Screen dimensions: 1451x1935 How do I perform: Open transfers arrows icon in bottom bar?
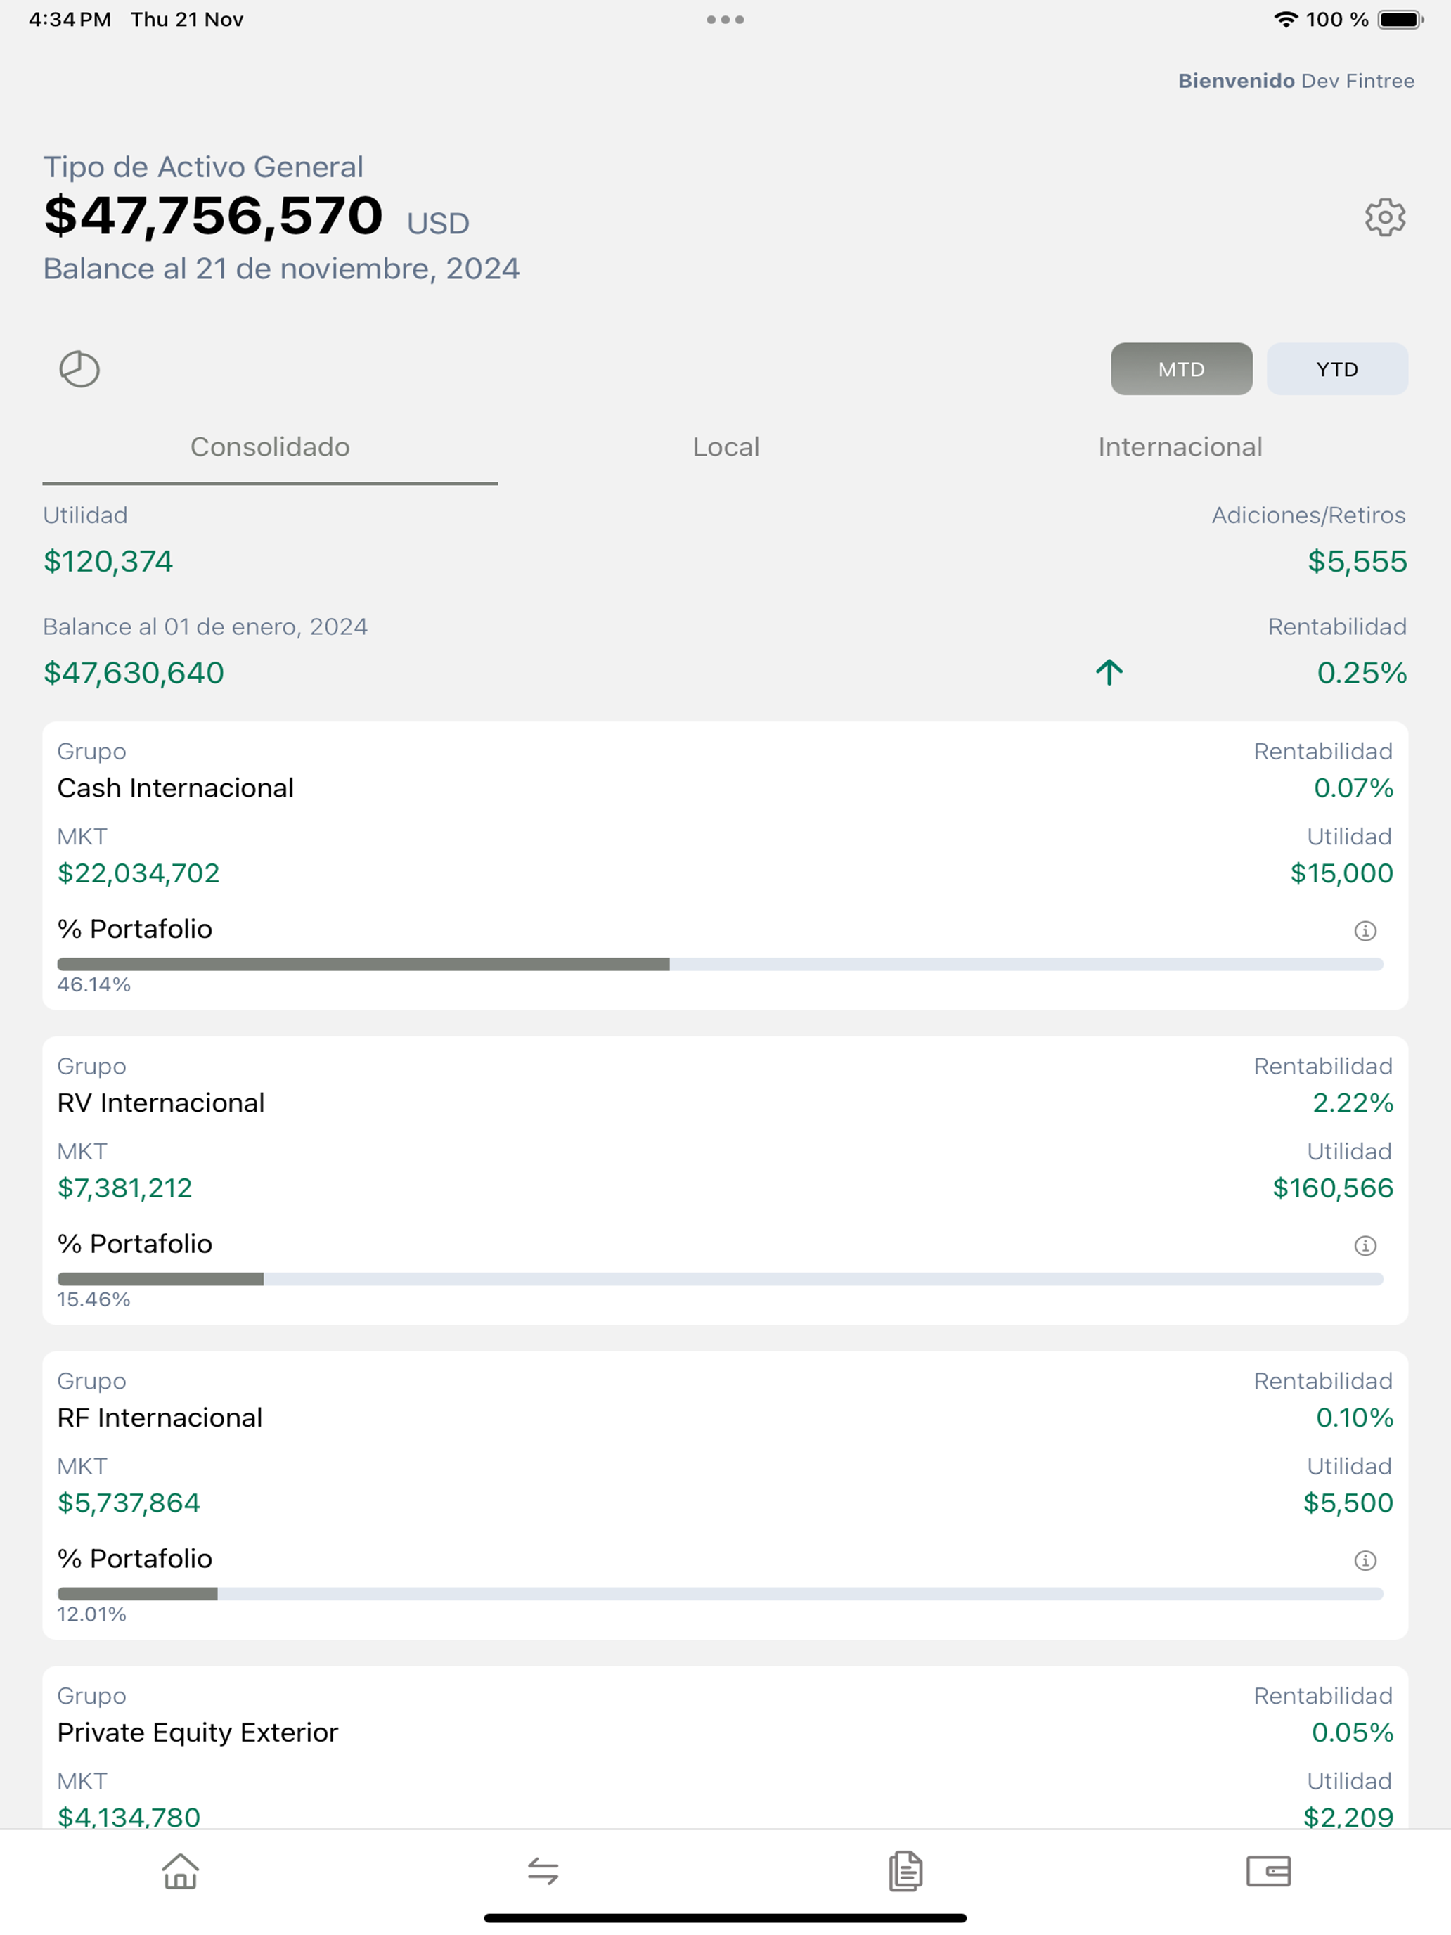543,1871
